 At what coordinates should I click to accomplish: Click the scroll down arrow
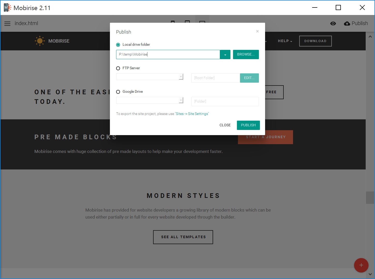[x=370, y=274]
